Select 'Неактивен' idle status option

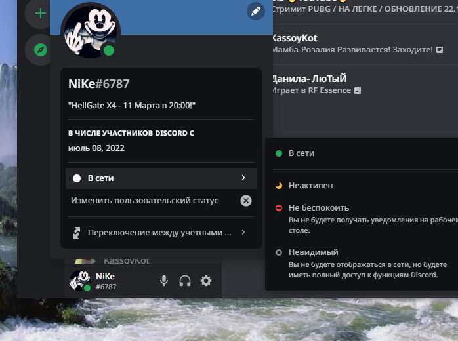click(362, 186)
